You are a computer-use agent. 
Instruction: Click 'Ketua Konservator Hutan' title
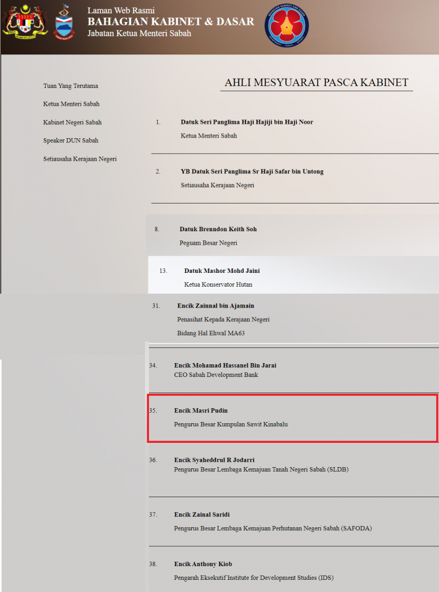coord(218,284)
